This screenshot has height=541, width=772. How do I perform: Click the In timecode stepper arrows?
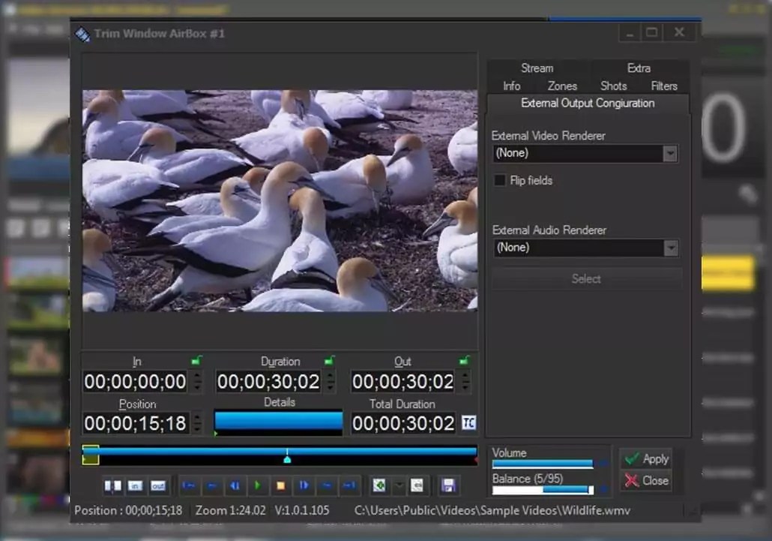pos(197,382)
